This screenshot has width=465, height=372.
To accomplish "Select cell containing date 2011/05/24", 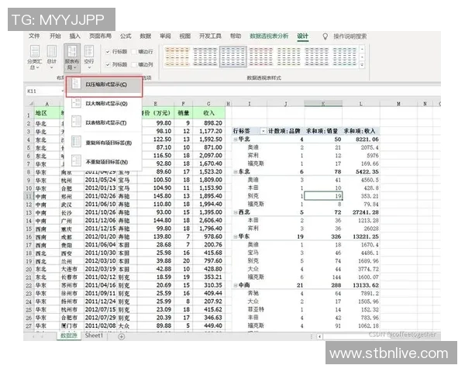I will [x=100, y=180].
